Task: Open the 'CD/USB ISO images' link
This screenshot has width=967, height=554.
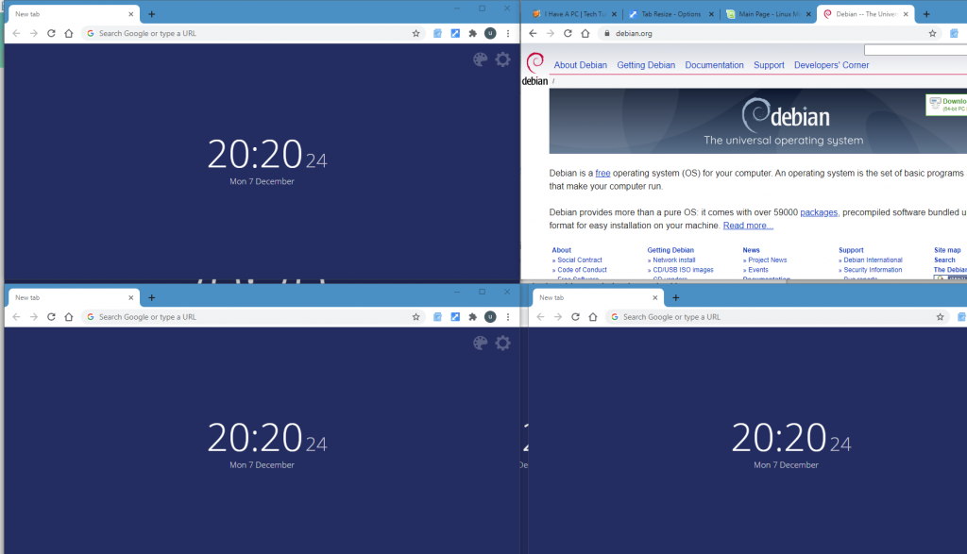Action: [x=684, y=270]
